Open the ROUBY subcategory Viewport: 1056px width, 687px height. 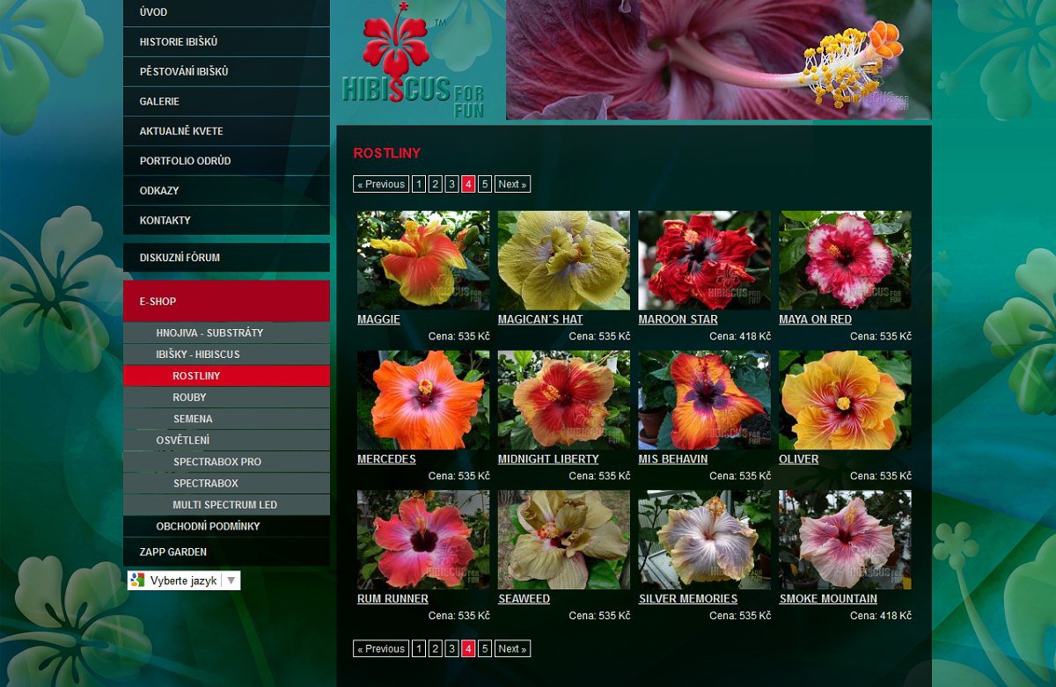tap(227, 398)
